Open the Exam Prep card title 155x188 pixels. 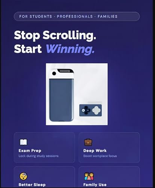point(30,151)
